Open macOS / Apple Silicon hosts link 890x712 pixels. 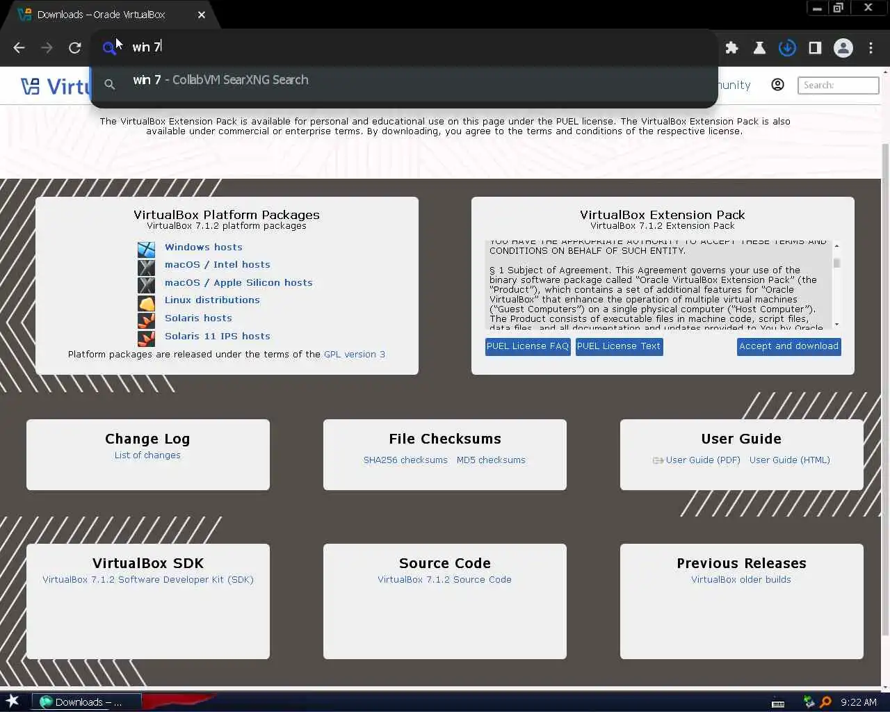pyautogui.click(x=238, y=282)
